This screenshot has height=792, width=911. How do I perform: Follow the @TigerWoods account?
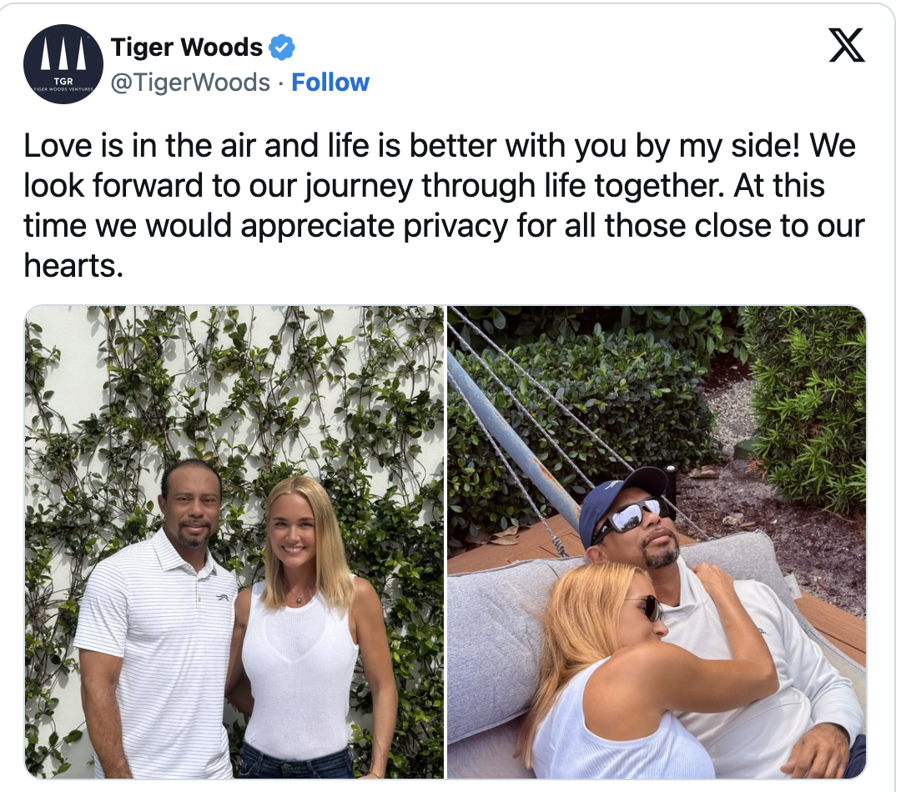[x=330, y=83]
